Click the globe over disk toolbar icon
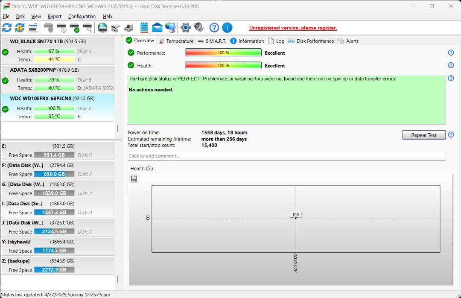 (102, 28)
